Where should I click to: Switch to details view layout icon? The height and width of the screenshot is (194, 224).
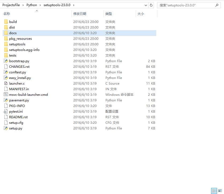click(214, 191)
